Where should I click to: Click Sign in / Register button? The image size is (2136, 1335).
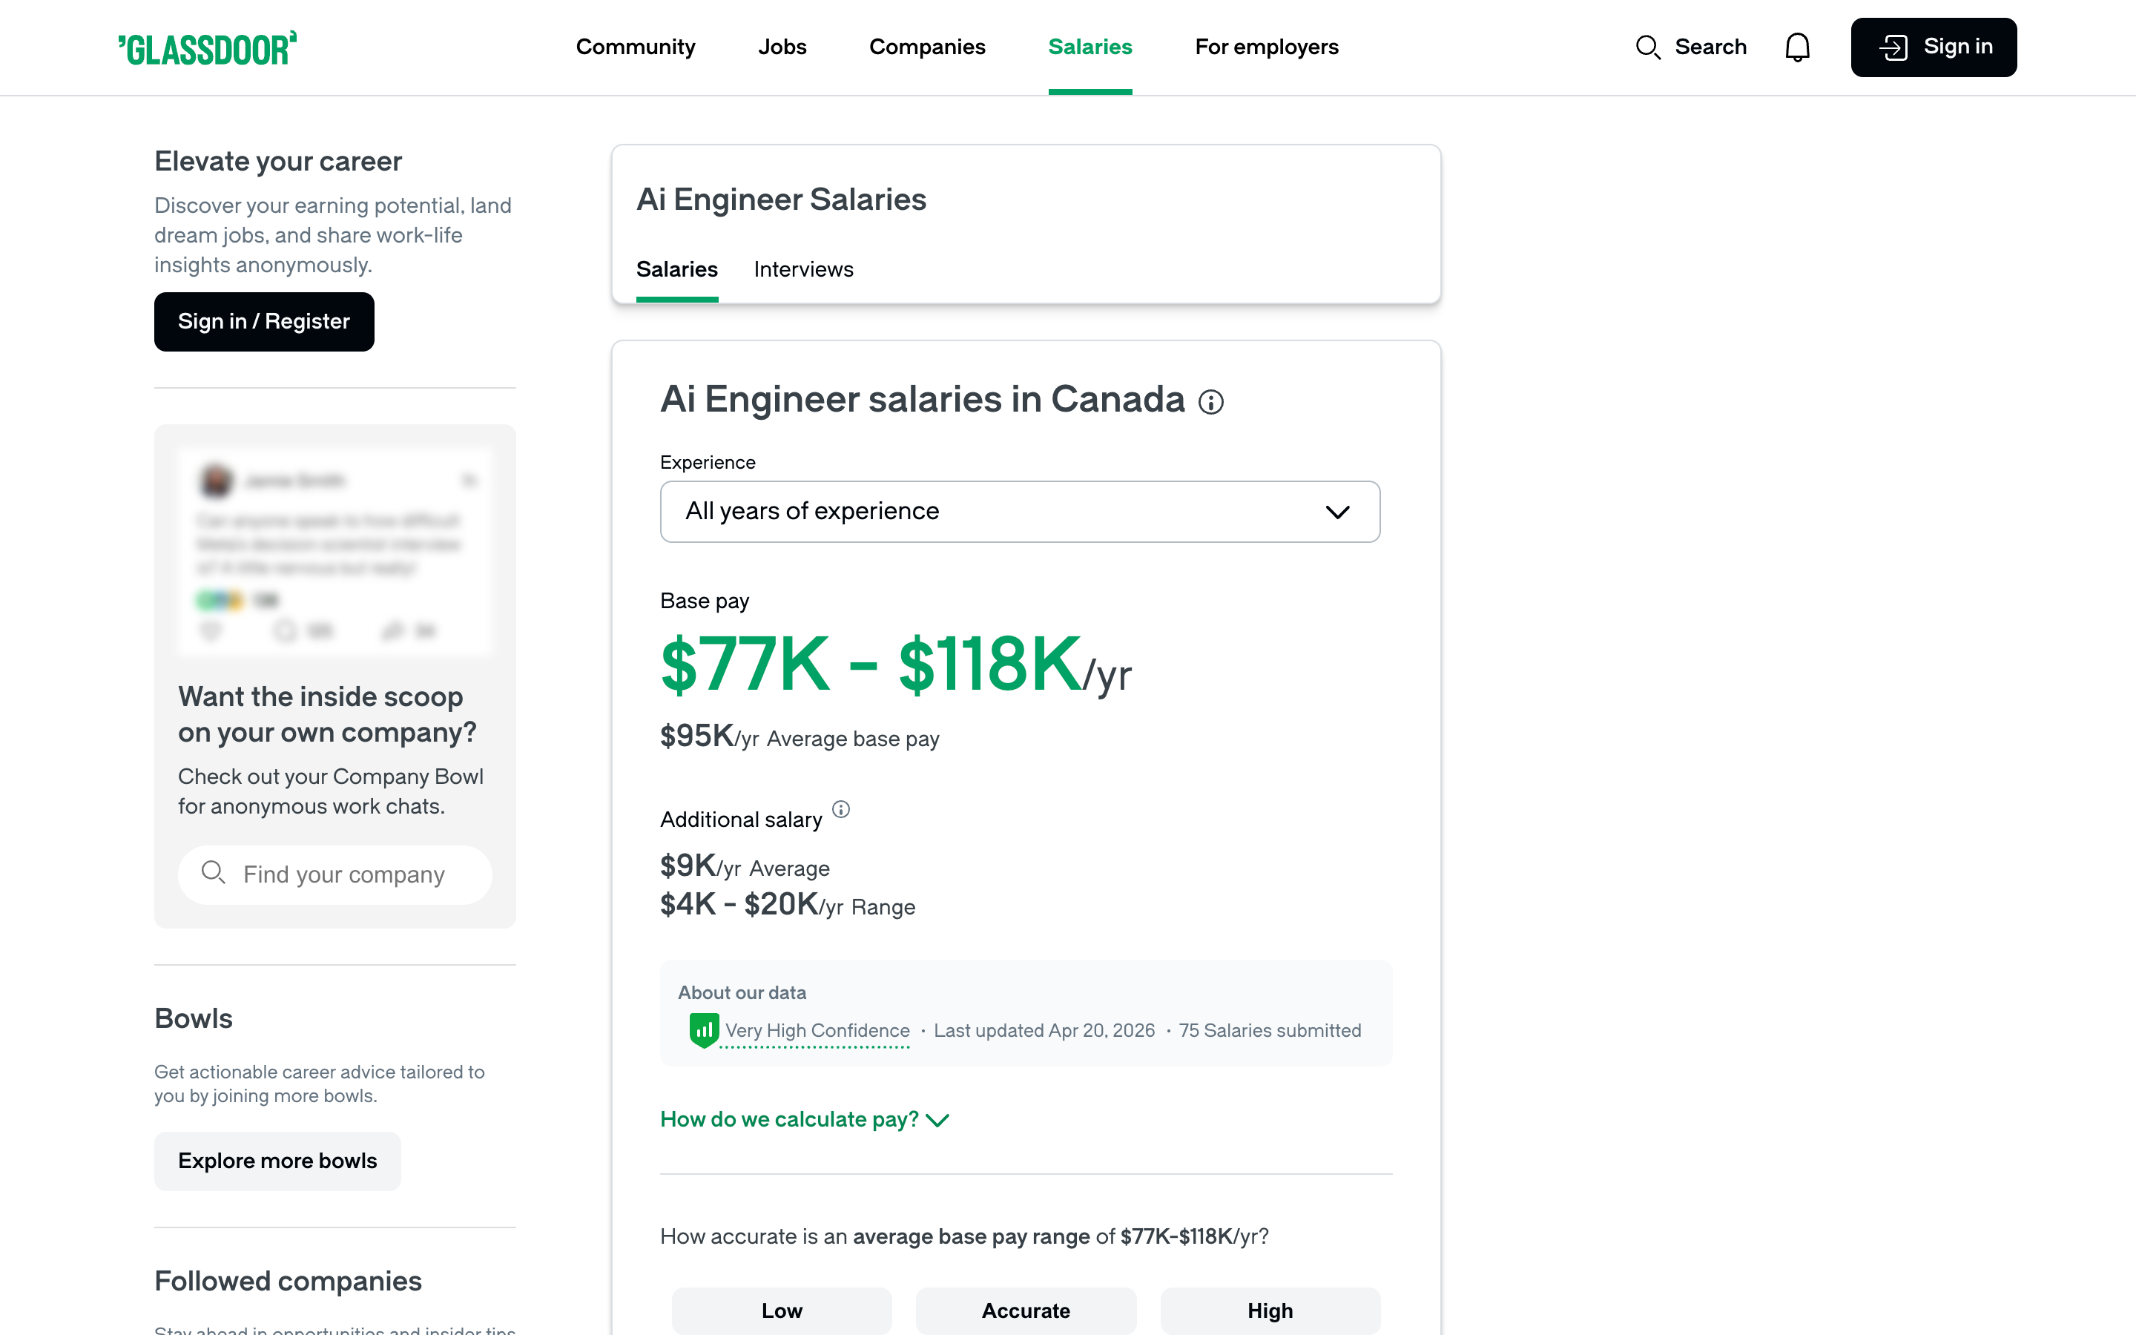pos(264,321)
